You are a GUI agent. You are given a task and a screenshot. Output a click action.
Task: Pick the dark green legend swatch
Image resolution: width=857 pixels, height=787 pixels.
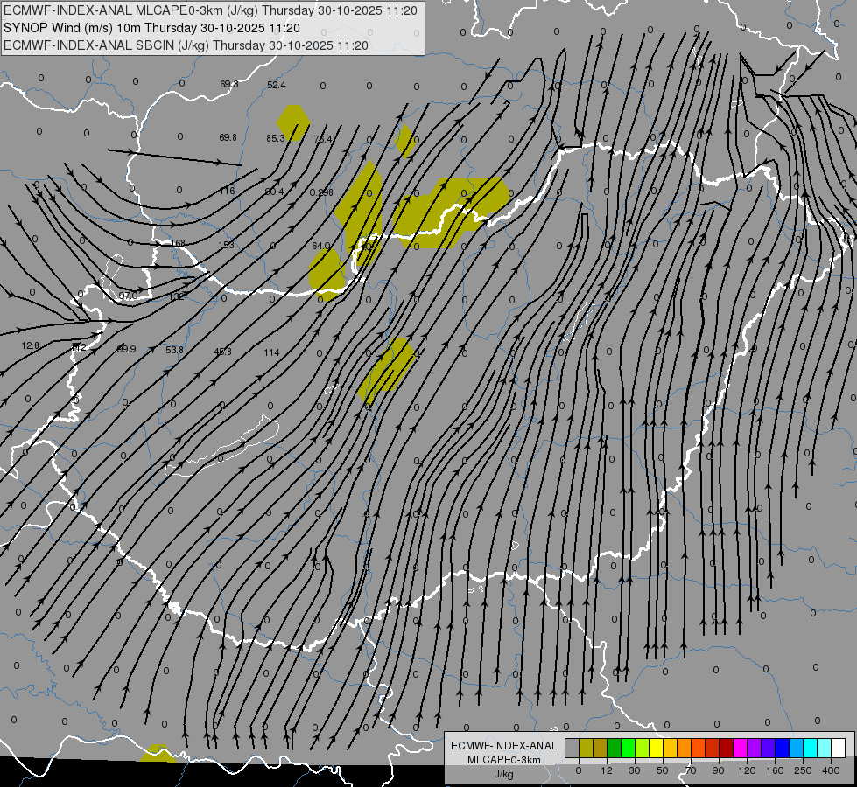(615, 749)
